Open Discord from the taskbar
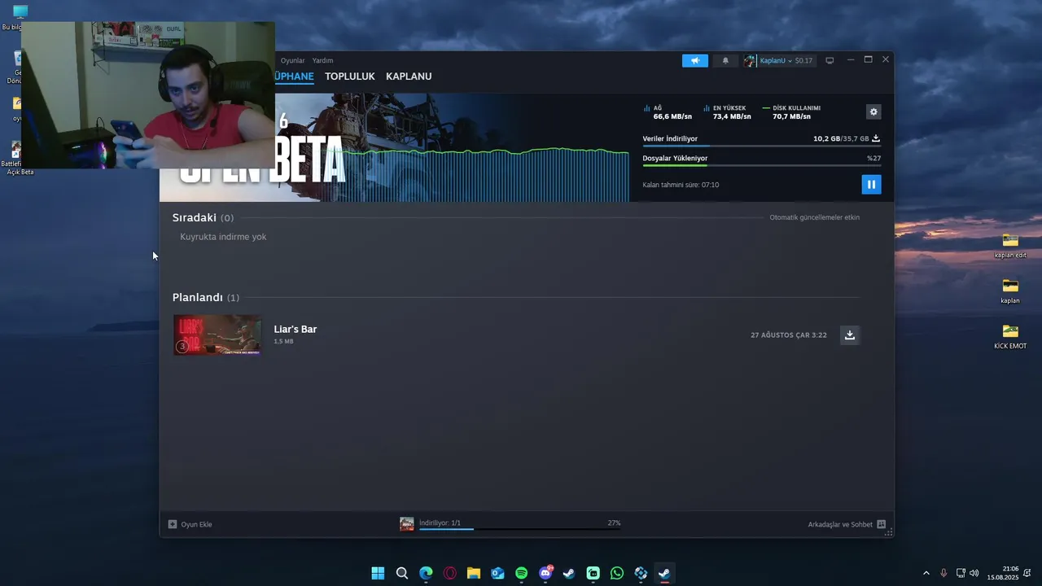Screen dimensions: 1042x586 pyautogui.click(x=545, y=574)
